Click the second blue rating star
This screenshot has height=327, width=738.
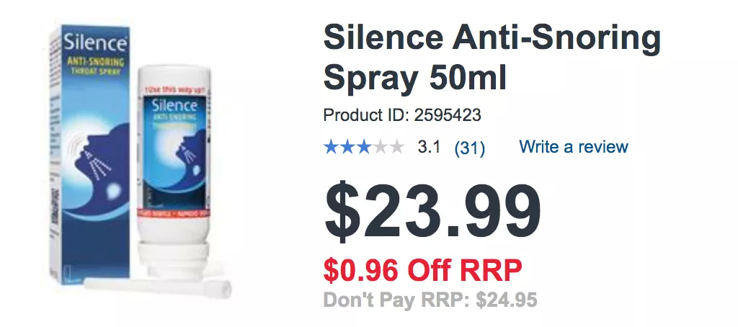347,147
